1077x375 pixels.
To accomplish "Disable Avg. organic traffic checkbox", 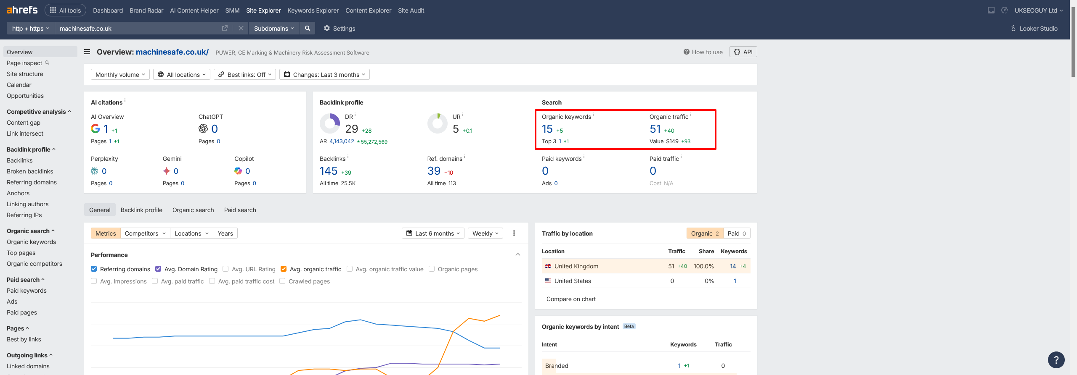I will tap(284, 269).
